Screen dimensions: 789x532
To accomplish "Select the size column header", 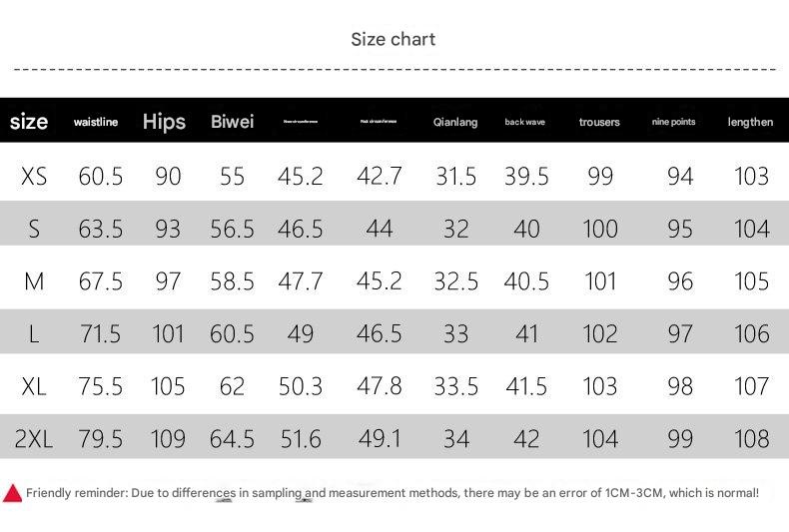I will click(x=29, y=122).
